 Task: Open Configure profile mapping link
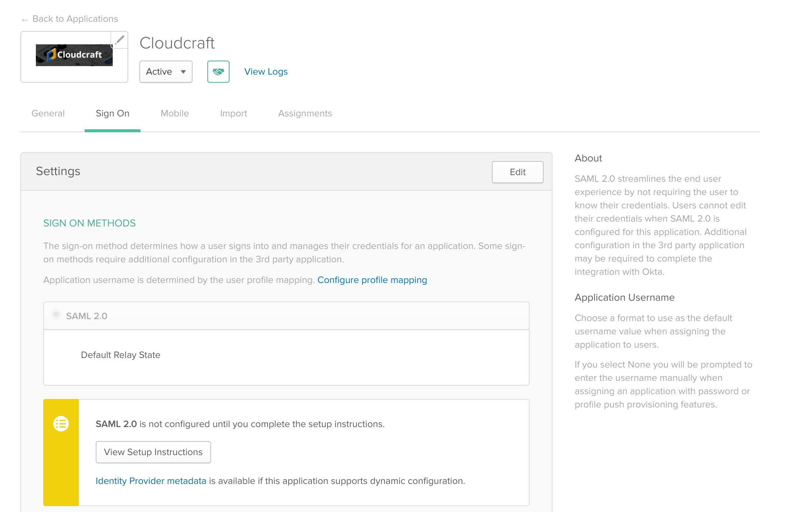[372, 280]
